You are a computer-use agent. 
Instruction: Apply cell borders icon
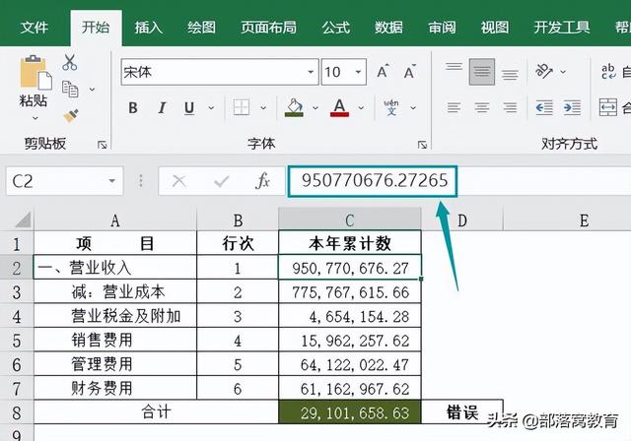click(x=241, y=107)
